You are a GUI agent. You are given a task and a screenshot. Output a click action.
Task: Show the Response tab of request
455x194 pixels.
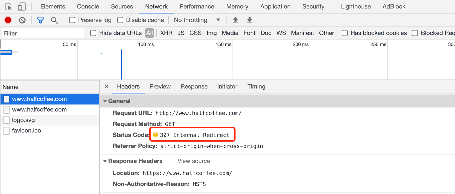(x=194, y=86)
